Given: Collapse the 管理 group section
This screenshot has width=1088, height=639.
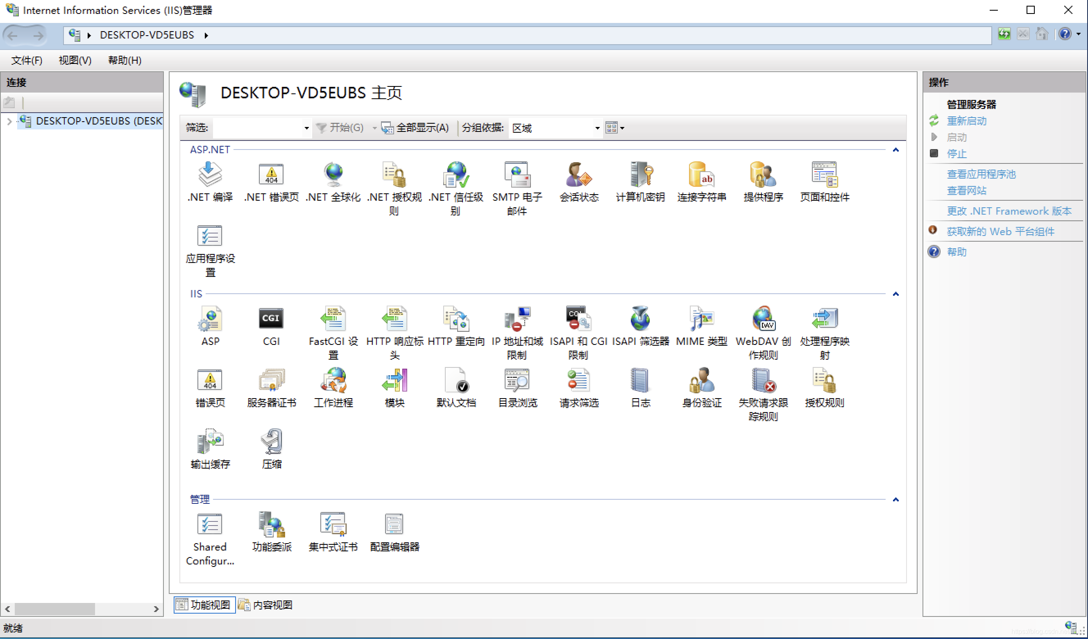Looking at the screenshot, I should click(896, 500).
